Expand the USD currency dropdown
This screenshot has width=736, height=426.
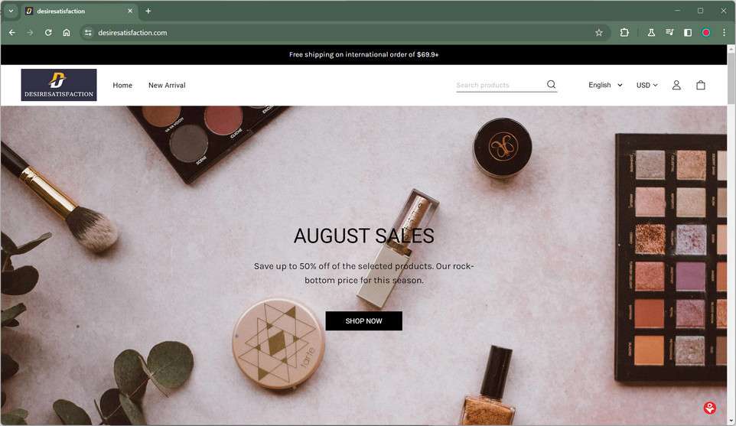pyautogui.click(x=646, y=85)
